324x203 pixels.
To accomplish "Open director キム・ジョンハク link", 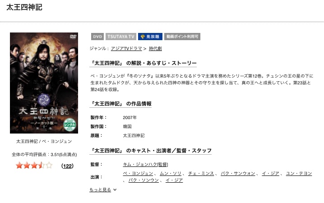I will [145, 164].
